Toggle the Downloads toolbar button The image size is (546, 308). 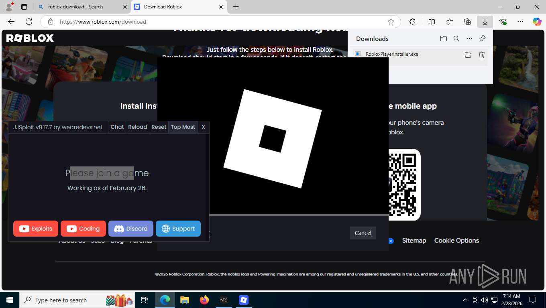[485, 22]
